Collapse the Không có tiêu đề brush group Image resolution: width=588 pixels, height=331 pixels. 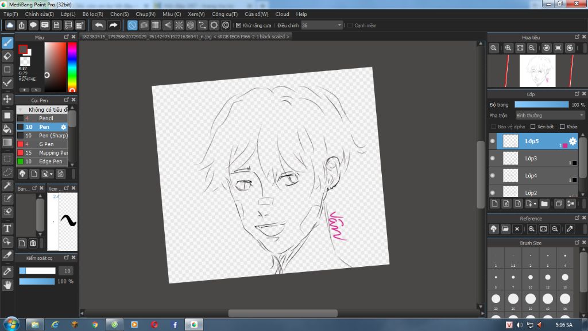coord(21,109)
